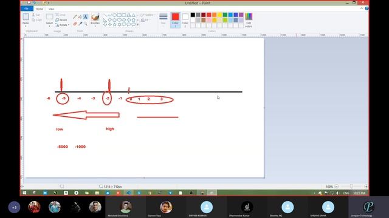Choose the Line shape in Shapes gallery
389x218 pixels.
click(105, 15)
